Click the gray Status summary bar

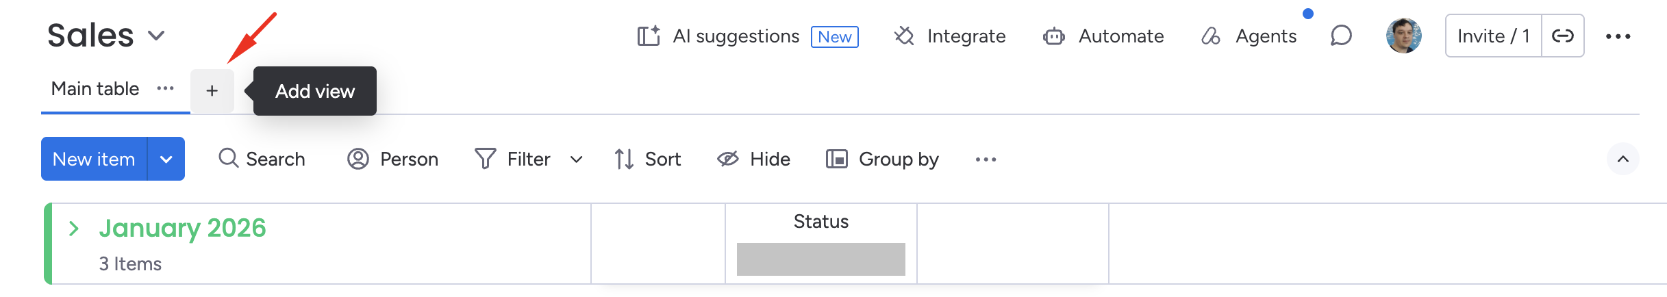821,259
